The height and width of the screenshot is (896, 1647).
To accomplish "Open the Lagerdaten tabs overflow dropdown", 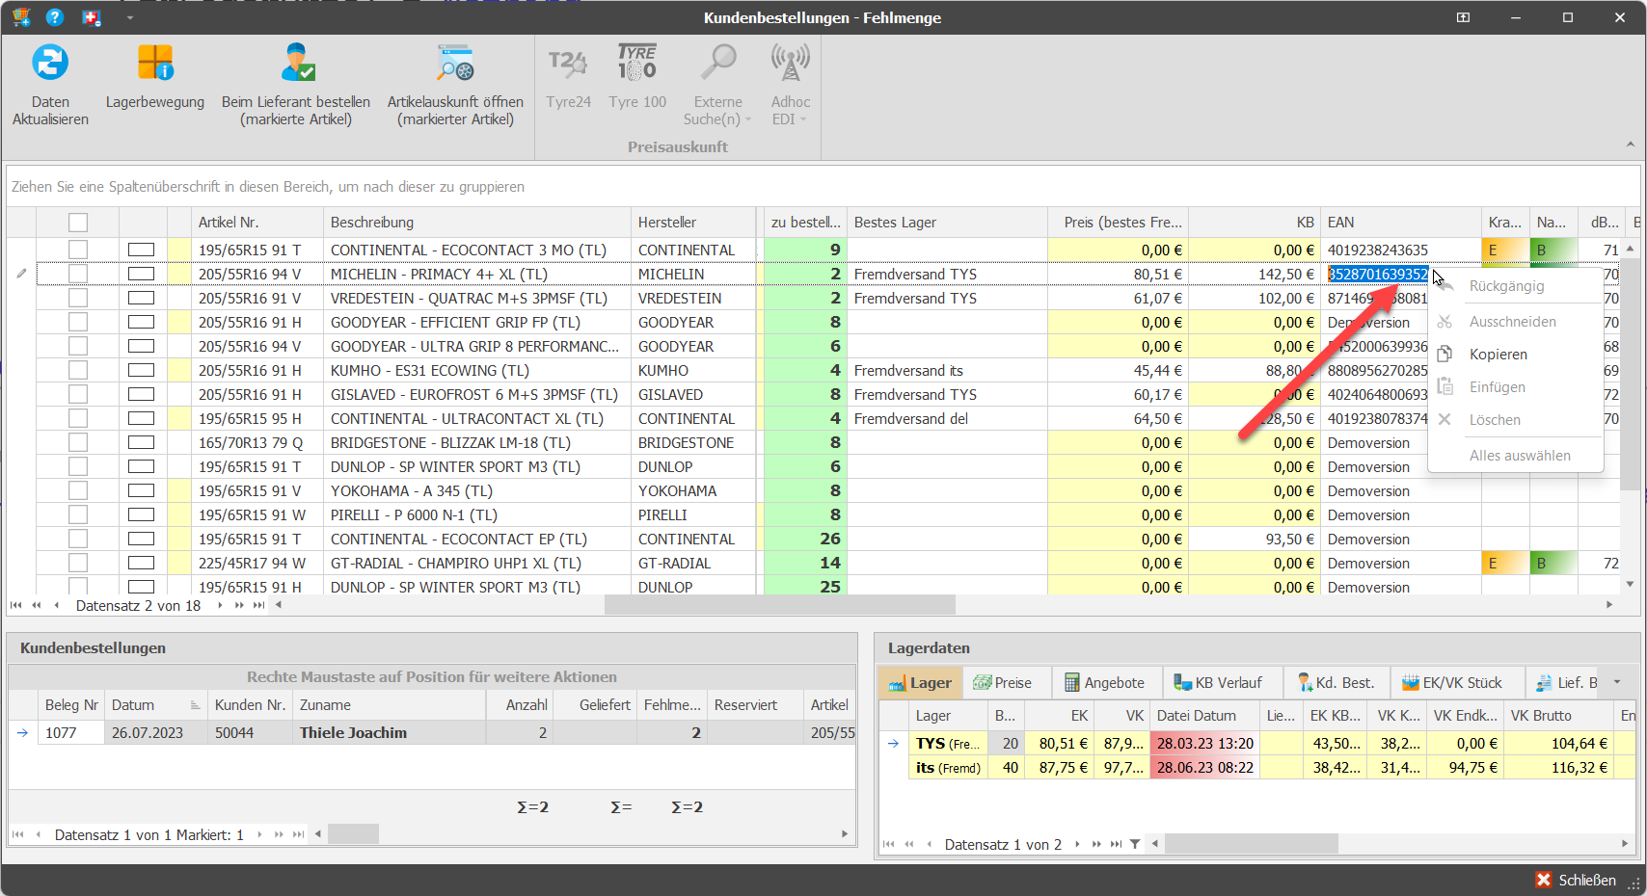I will [1617, 682].
